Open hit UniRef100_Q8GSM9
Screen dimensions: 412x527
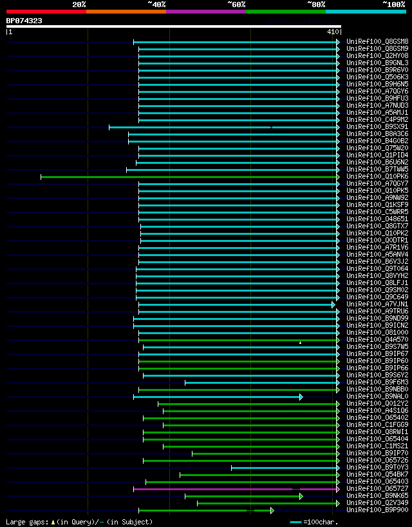377,49
